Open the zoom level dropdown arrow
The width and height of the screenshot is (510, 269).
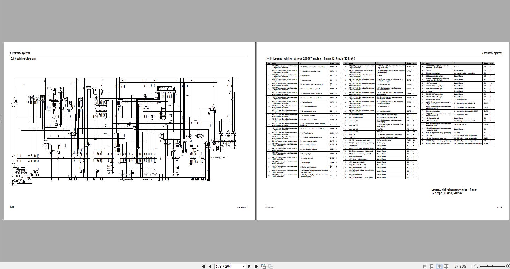click(x=472, y=266)
